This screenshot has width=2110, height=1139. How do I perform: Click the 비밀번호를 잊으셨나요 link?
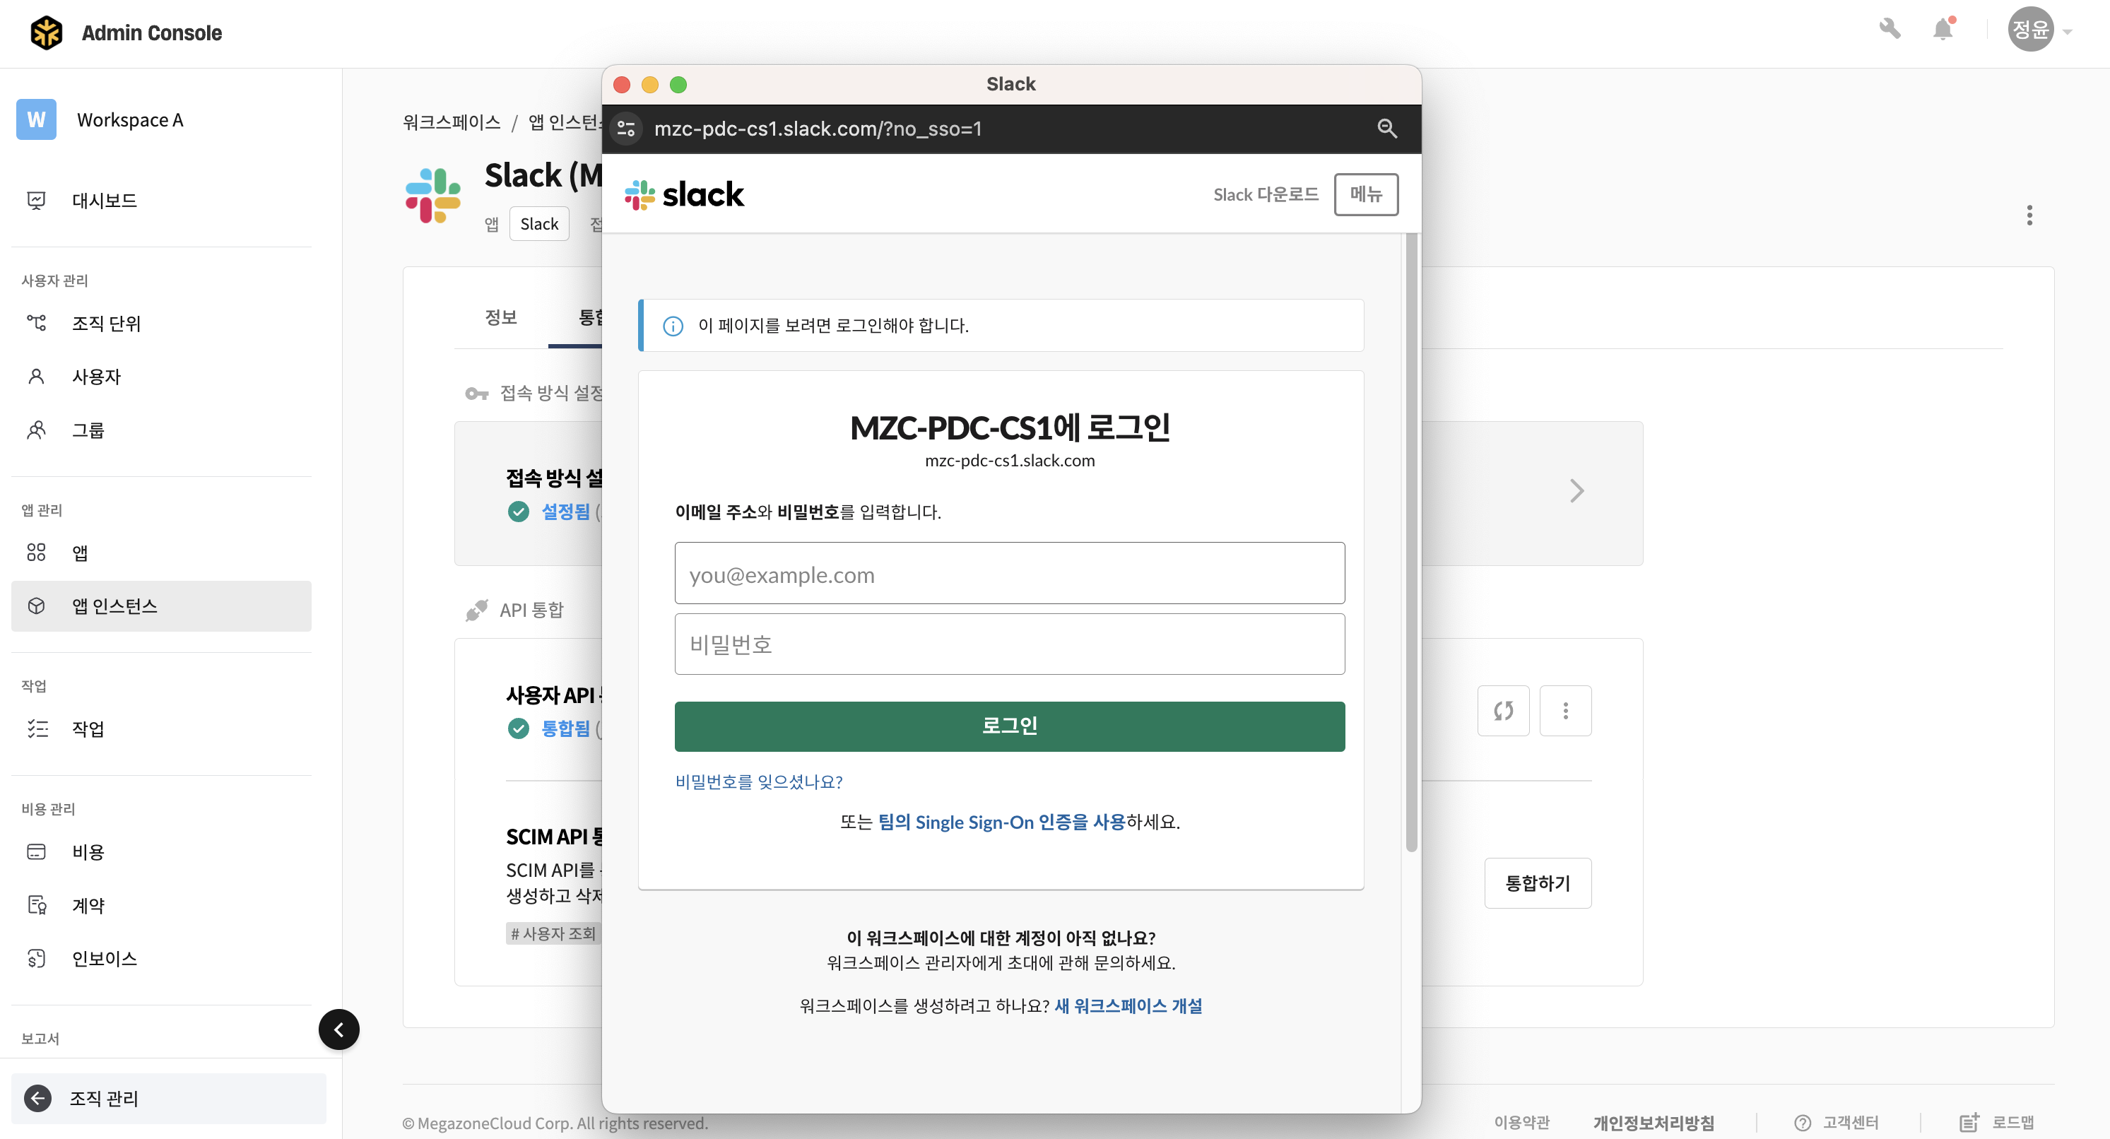point(758,781)
